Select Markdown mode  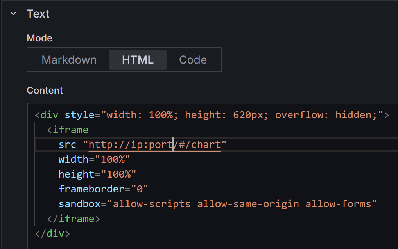tap(69, 60)
